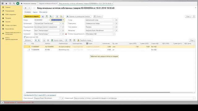
Task: Click the Комментарий input field
Action: coord(134,98)
